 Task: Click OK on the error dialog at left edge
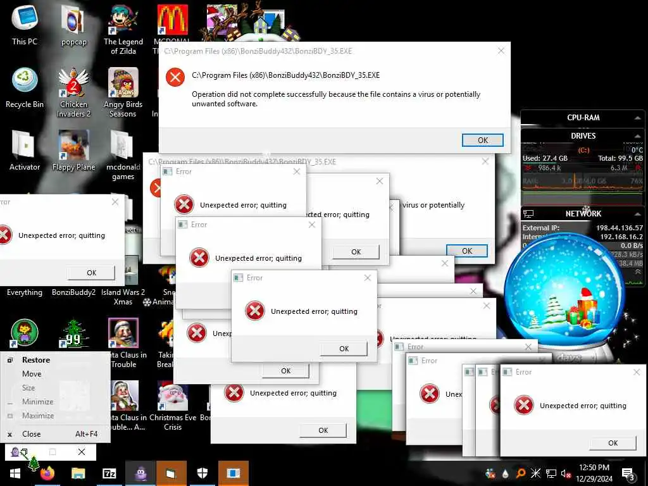91,273
